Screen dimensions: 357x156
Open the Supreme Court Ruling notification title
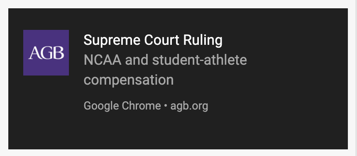pyautogui.click(x=153, y=40)
